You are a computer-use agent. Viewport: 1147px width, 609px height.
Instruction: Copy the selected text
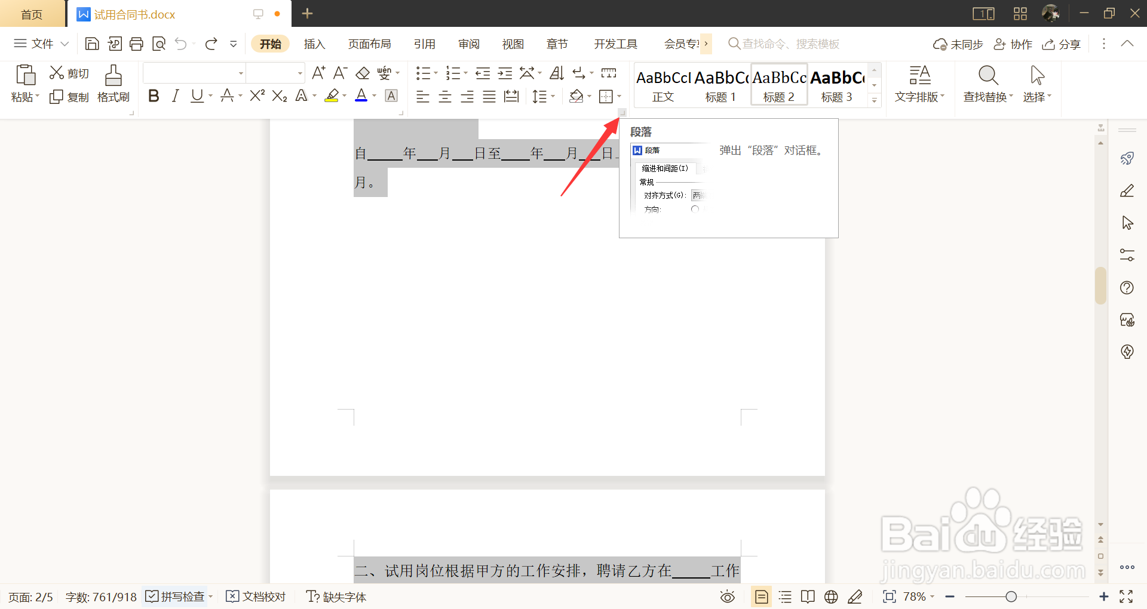point(69,97)
